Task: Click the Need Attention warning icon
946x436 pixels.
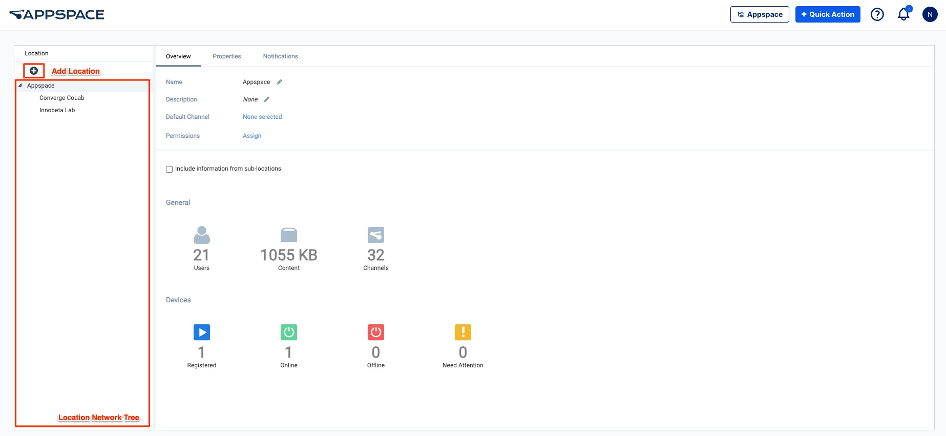Action: coord(463,333)
